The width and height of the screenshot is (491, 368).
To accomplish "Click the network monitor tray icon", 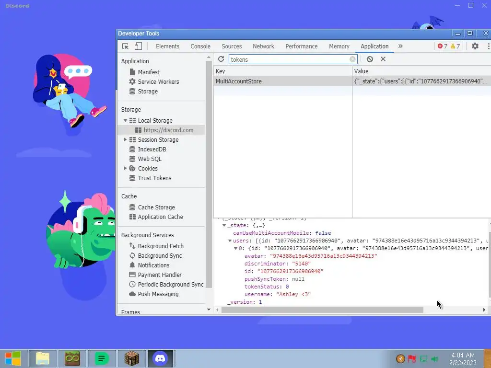I will click(423, 359).
